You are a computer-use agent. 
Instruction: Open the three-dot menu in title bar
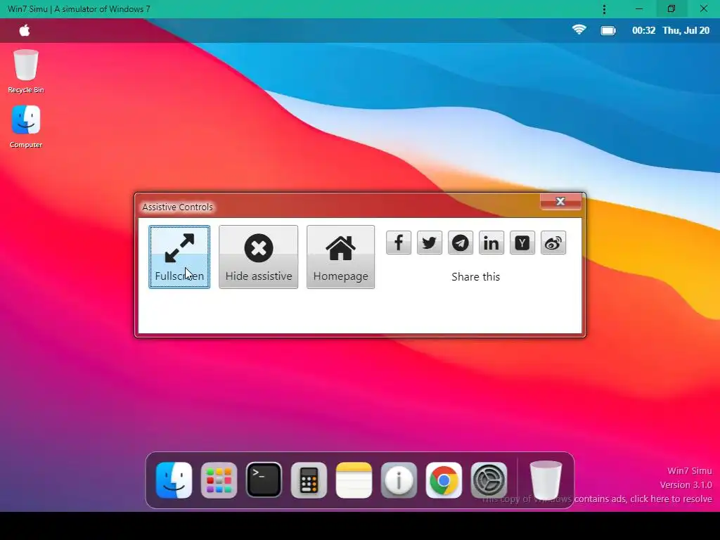click(604, 9)
